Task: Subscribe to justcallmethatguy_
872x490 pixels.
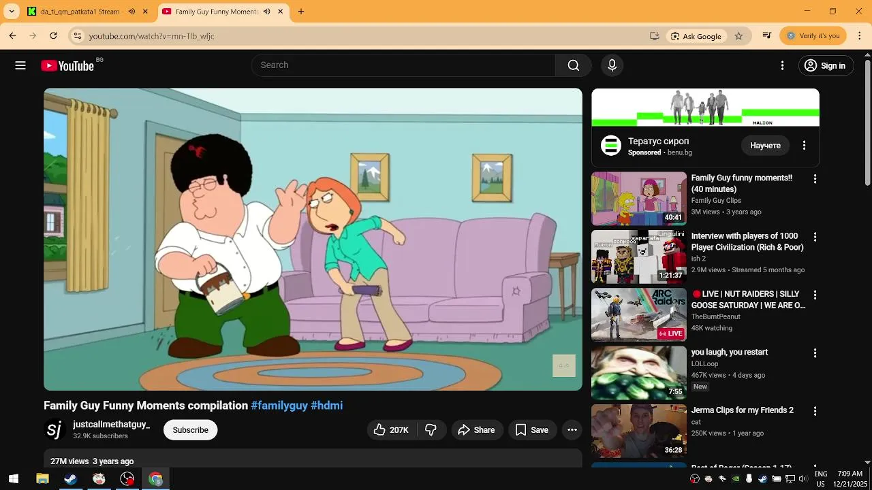Action: (190, 430)
